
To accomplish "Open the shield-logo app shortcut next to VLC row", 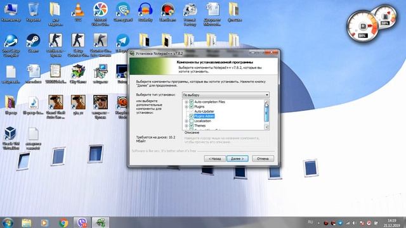I will [122, 13].
